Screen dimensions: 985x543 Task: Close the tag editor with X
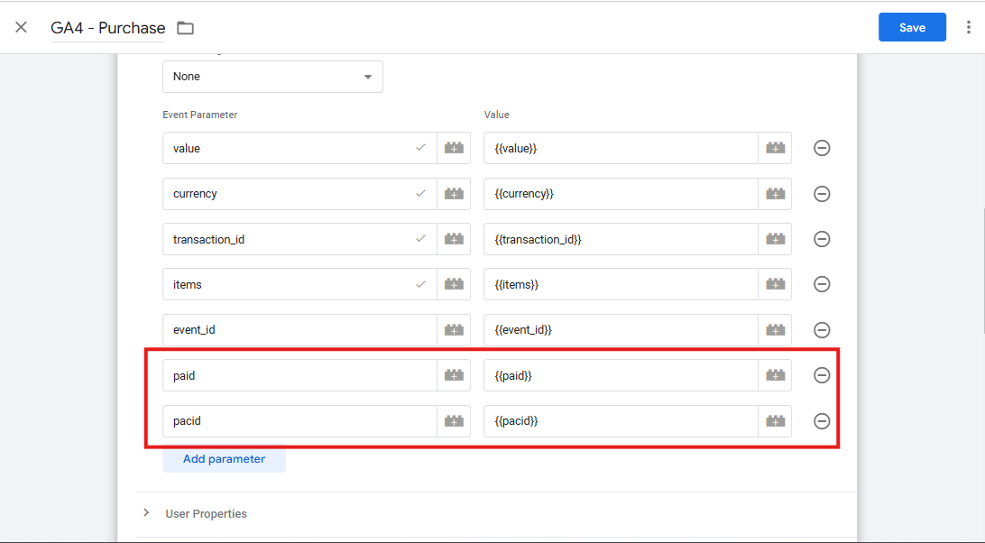click(21, 27)
